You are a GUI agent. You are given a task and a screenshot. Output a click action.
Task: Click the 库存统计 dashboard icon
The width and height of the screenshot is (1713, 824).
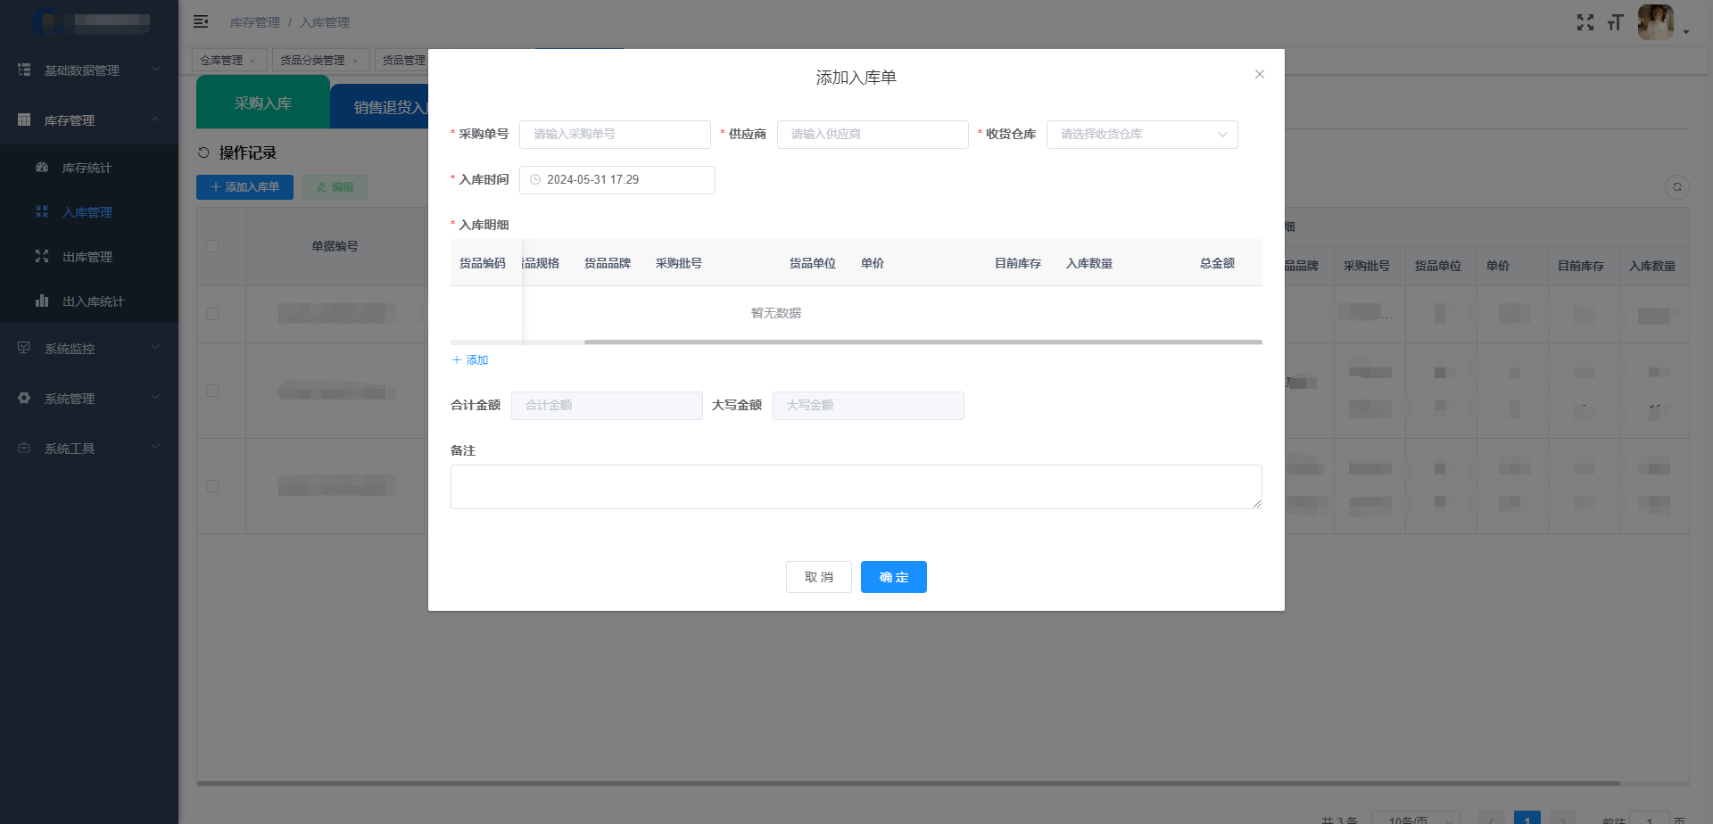pos(42,167)
